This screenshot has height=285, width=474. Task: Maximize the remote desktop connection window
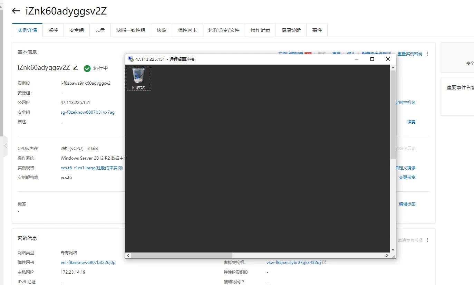[372, 59]
